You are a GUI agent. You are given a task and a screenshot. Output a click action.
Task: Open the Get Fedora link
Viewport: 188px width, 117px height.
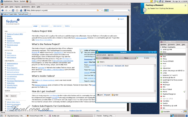pyautogui.click(x=12, y=55)
